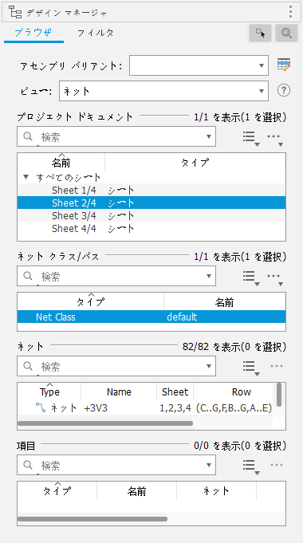The height and width of the screenshot is (543, 303).
Task: Sort nets by Type column header
Action: pos(49,392)
